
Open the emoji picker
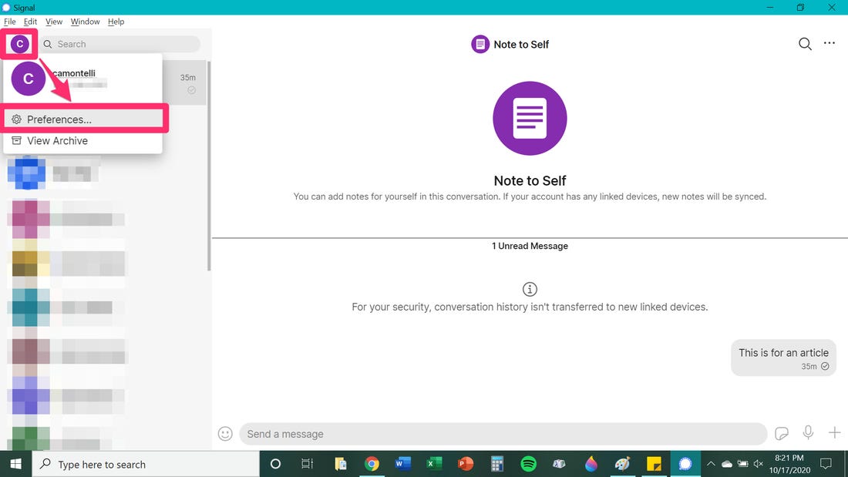pos(225,434)
